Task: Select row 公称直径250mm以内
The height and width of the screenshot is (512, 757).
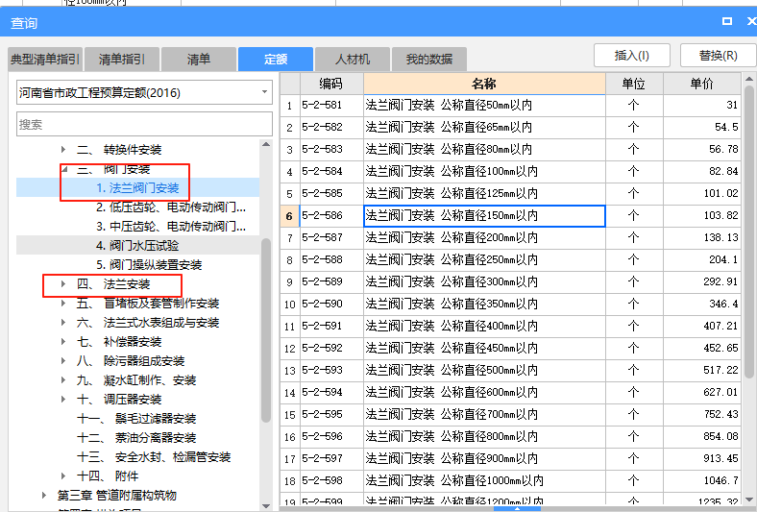Action: (x=484, y=259)
